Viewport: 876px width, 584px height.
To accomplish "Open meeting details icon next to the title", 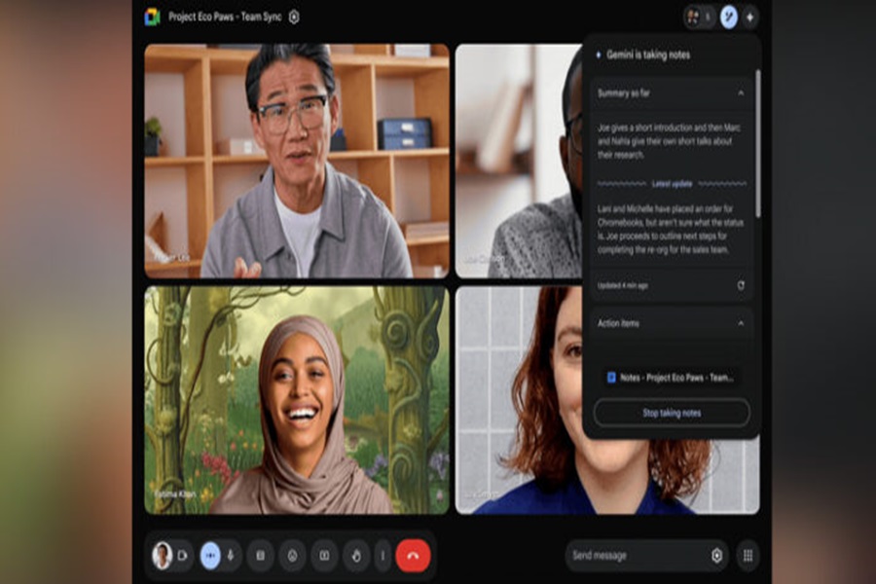I will 294,17.
